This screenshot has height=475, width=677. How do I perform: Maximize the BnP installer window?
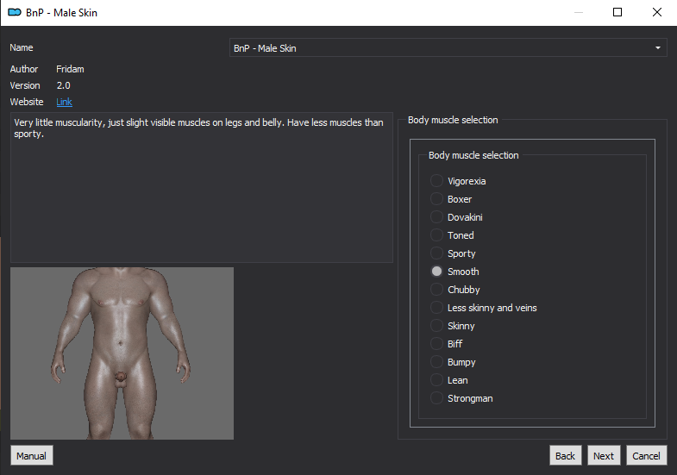coord(617,12)
